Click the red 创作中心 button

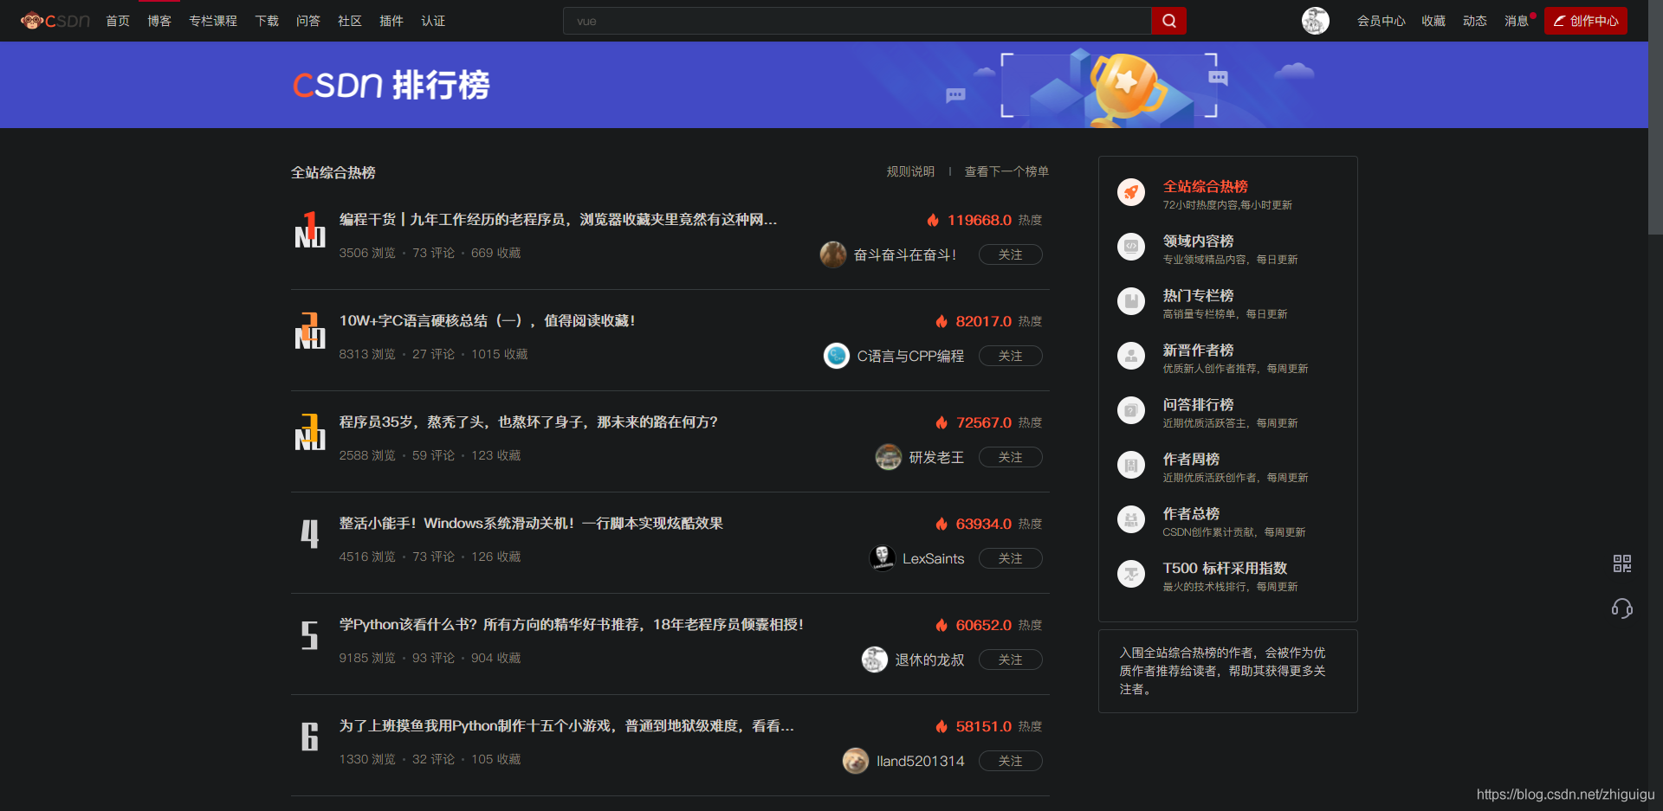point(1585,21)
